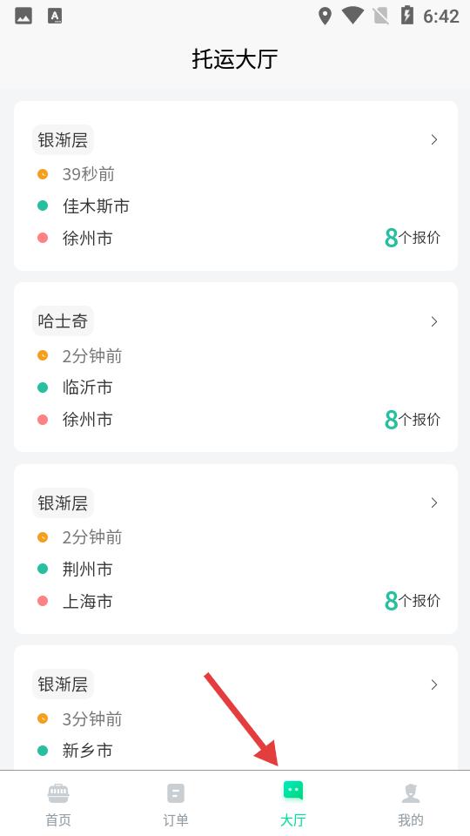Select the 大厅 hall tab icon
The width and height of the screenshot is (470, 836).
pos(293,792)
